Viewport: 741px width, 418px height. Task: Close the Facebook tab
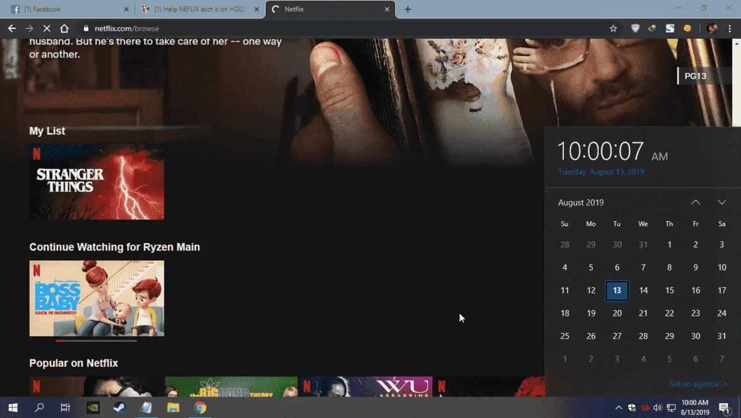coord(127,9)
